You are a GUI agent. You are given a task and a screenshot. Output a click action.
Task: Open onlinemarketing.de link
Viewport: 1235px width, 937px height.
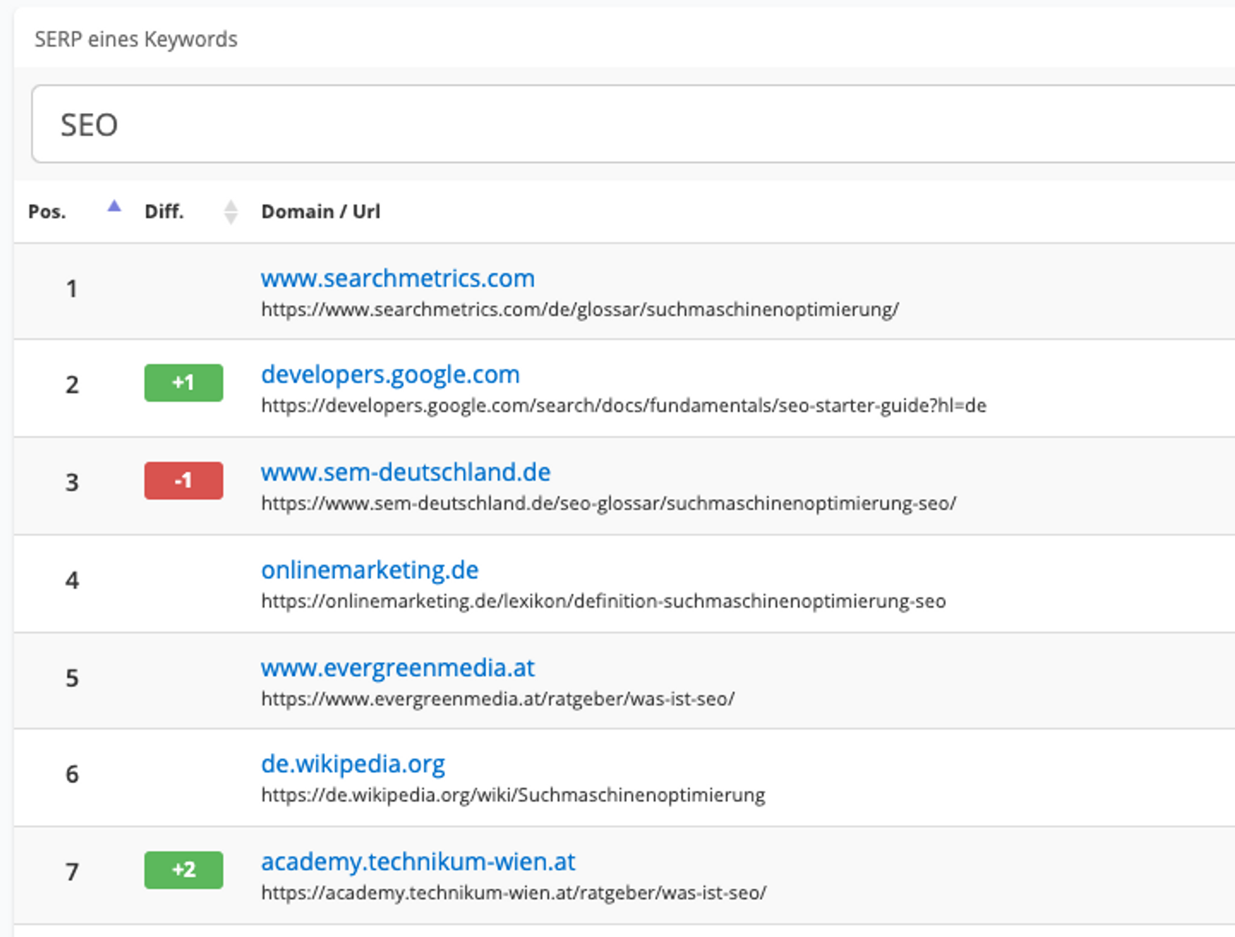pyautogui.click(x=370, y=570)
